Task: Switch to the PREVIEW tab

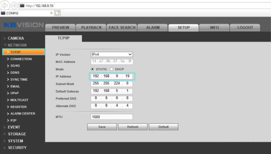Action: pyautogui.click(x=60, y=28)
